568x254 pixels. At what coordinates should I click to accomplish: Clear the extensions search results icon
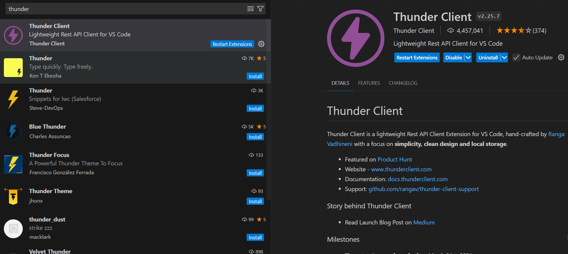(x=251, y=9)
